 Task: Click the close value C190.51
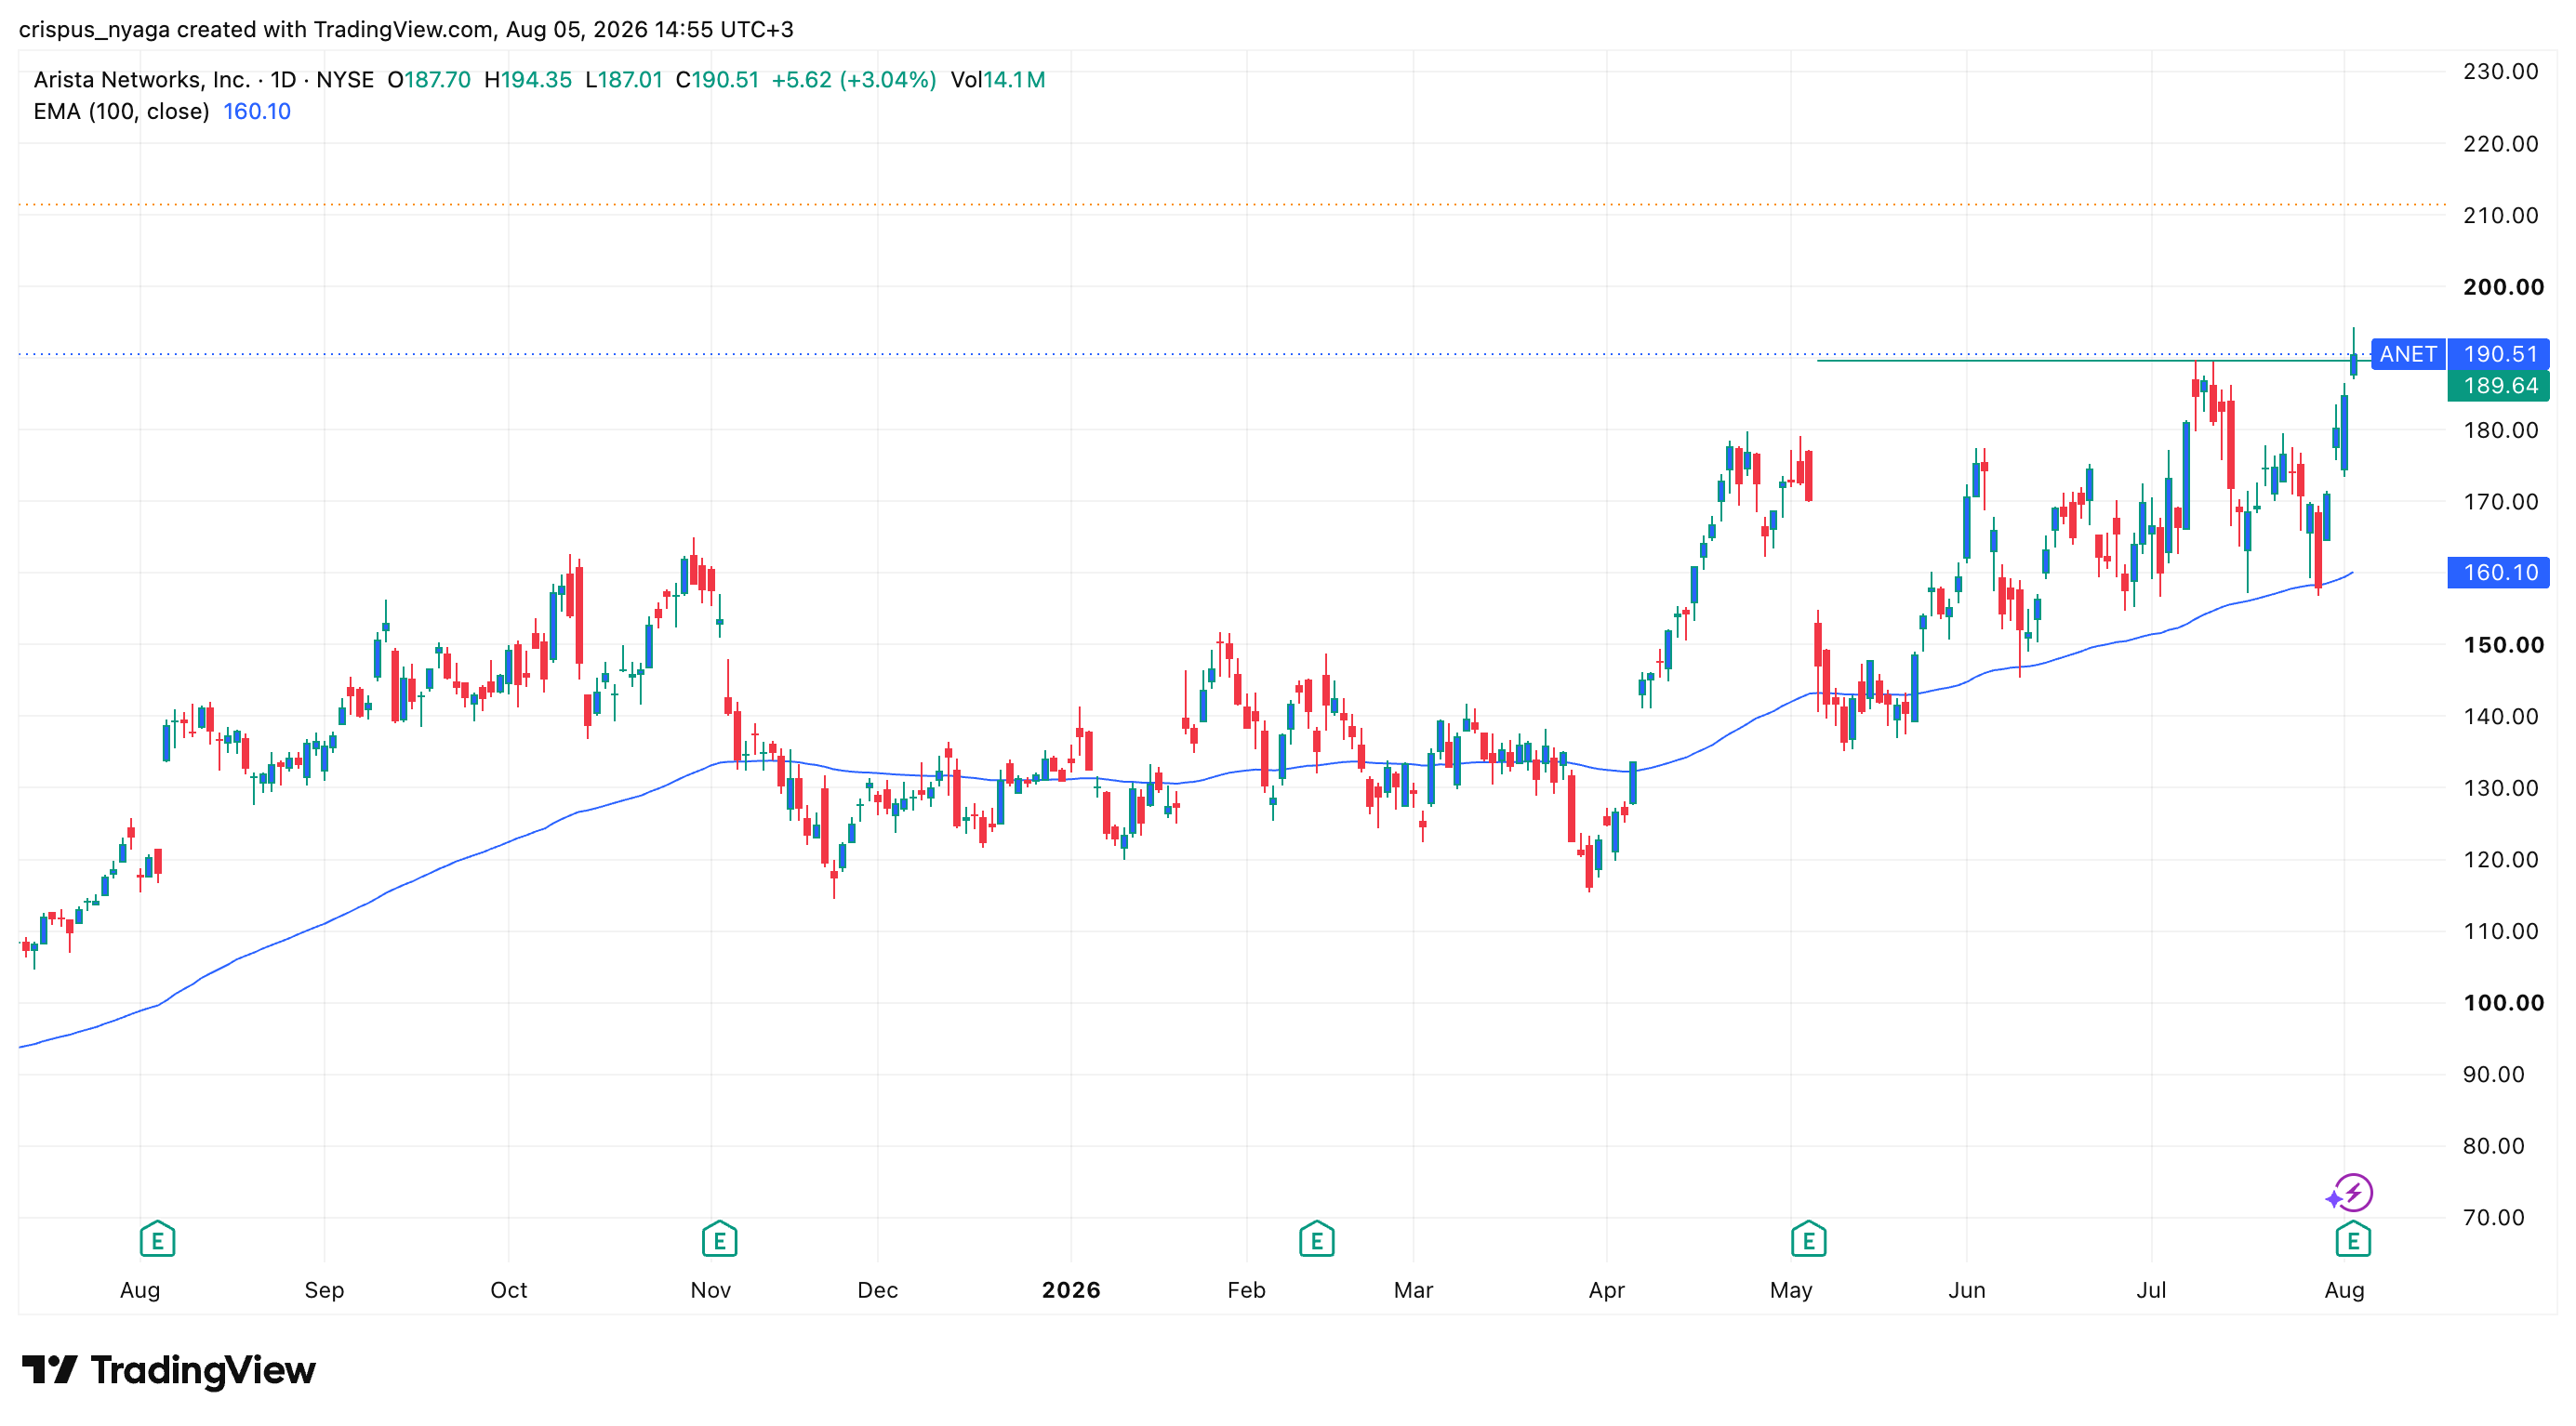point(717,80)
